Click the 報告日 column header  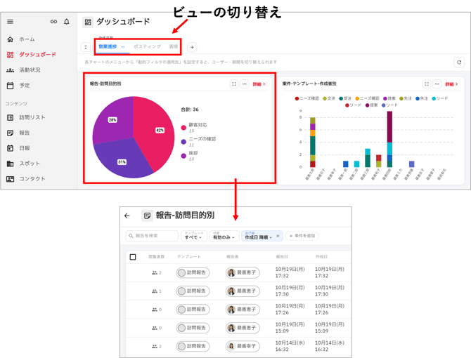[x=282, y=257]
